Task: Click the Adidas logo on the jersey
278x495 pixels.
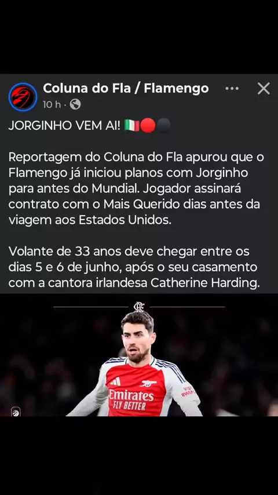Action: tap(115, 381)
